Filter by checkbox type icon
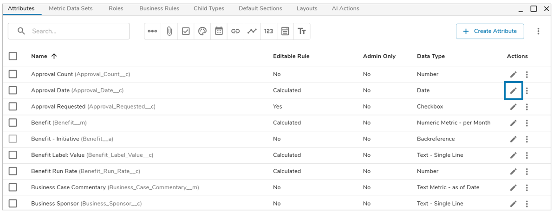The image size is (553, 212). pos(186,31)
